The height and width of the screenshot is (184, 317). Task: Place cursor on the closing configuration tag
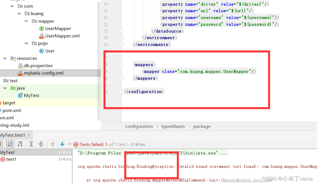144,92
